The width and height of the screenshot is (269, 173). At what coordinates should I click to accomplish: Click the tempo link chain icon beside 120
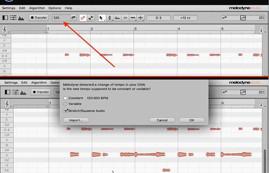pyautogui.click(x=73, y=18)
